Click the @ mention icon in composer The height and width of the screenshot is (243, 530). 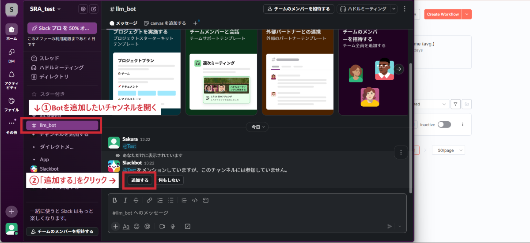click(147, 226)
